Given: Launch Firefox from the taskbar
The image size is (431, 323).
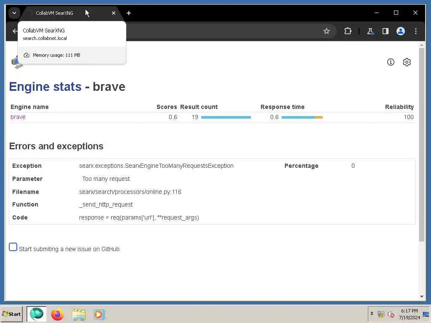Looking at the screenshot, I should (57, 314).
